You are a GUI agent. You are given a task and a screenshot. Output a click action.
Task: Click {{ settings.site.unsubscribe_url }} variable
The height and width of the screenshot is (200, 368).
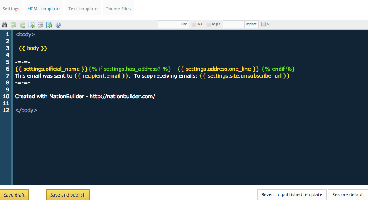(x=245, y=76)
